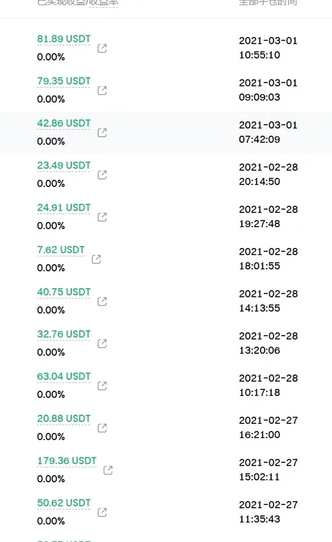Viewport: 332px width, 542px height.
Task: Click the 63.04 USDT profit value
Action: [x=64, y=376]
